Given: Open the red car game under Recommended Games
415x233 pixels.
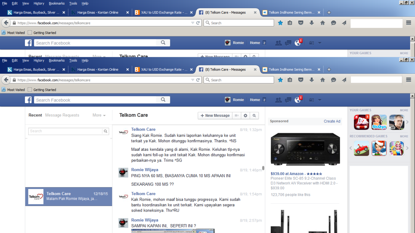Looking at the screenshot, I should tap(362, 148).
